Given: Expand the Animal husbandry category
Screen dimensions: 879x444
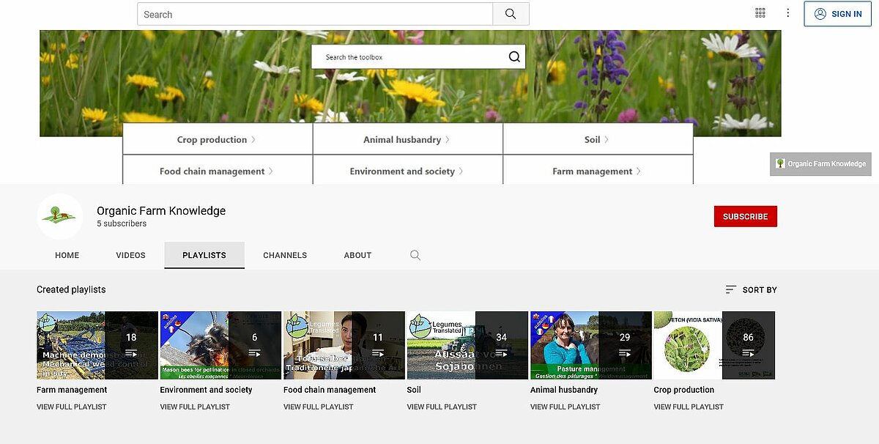Looking at the screenshot, I should click(x=407, y=139).
